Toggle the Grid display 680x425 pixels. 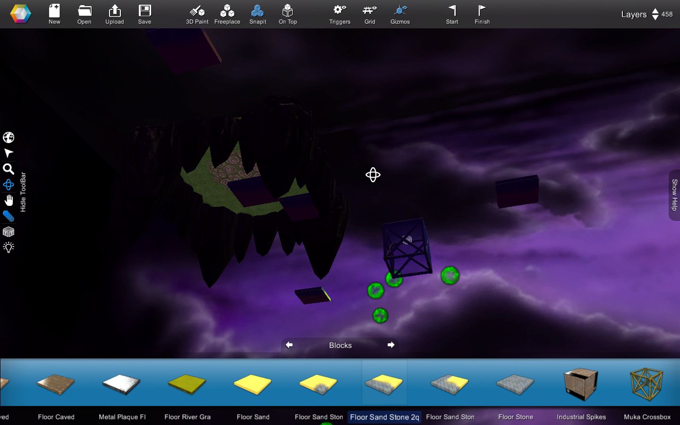coord(370,14)
